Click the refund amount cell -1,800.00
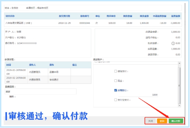The image size is (190, 128). click(x=175, y=23)
